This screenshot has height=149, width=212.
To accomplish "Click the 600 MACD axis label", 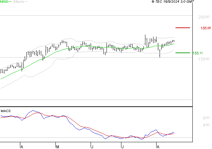I will [206, 118].
